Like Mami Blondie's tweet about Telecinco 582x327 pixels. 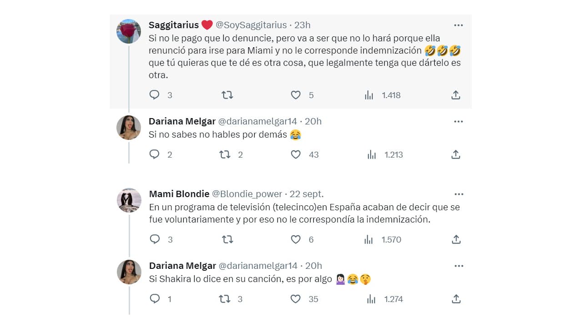[x=296, y=239]
